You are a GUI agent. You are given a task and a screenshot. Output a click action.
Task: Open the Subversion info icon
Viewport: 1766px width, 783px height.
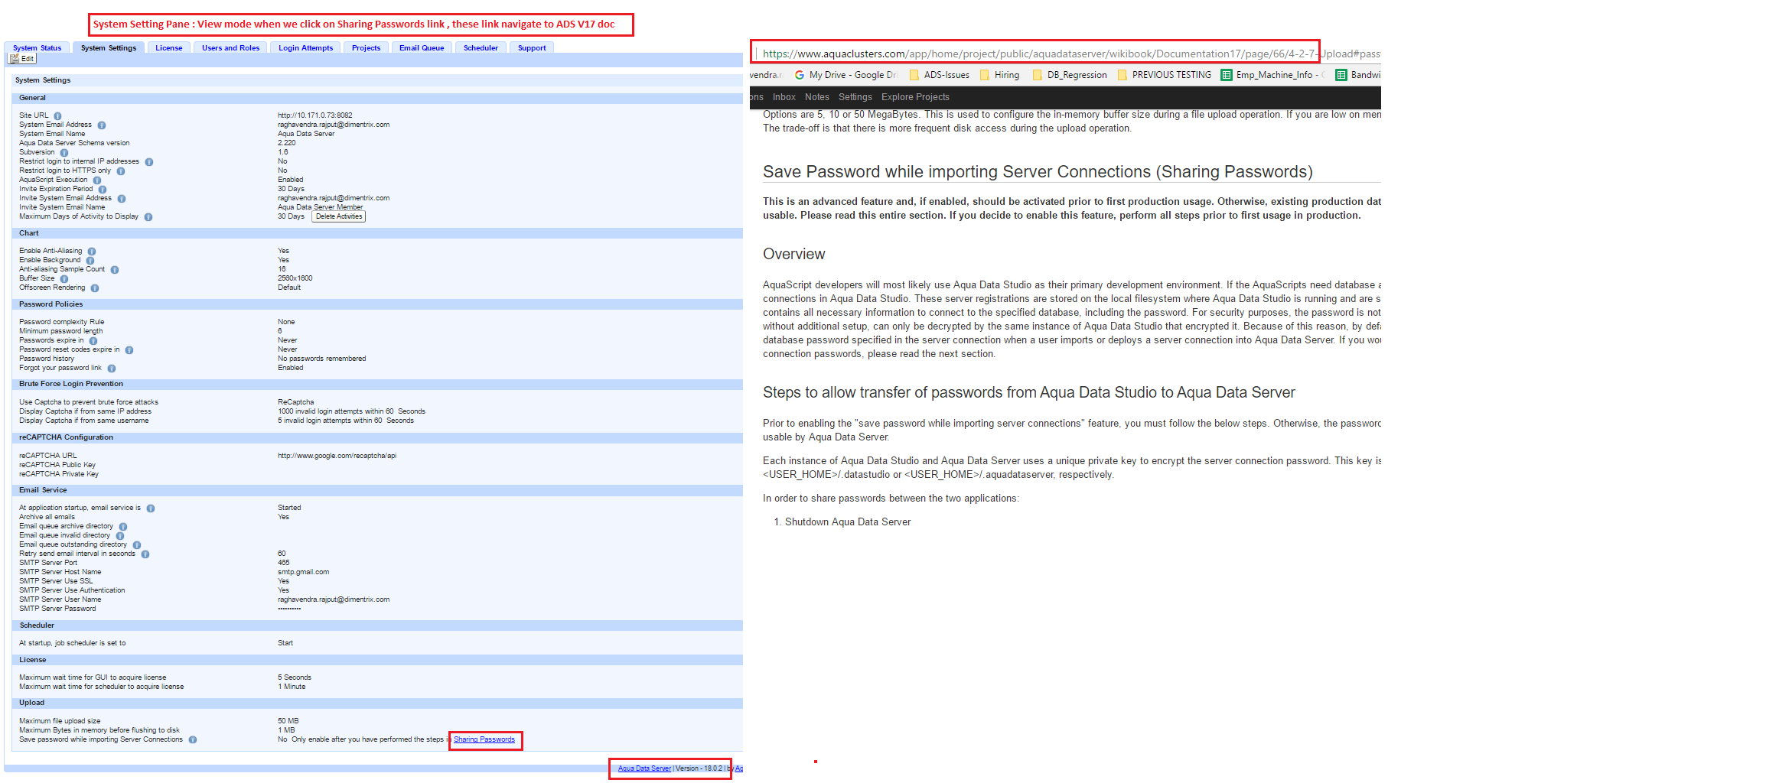pos(64,153)
